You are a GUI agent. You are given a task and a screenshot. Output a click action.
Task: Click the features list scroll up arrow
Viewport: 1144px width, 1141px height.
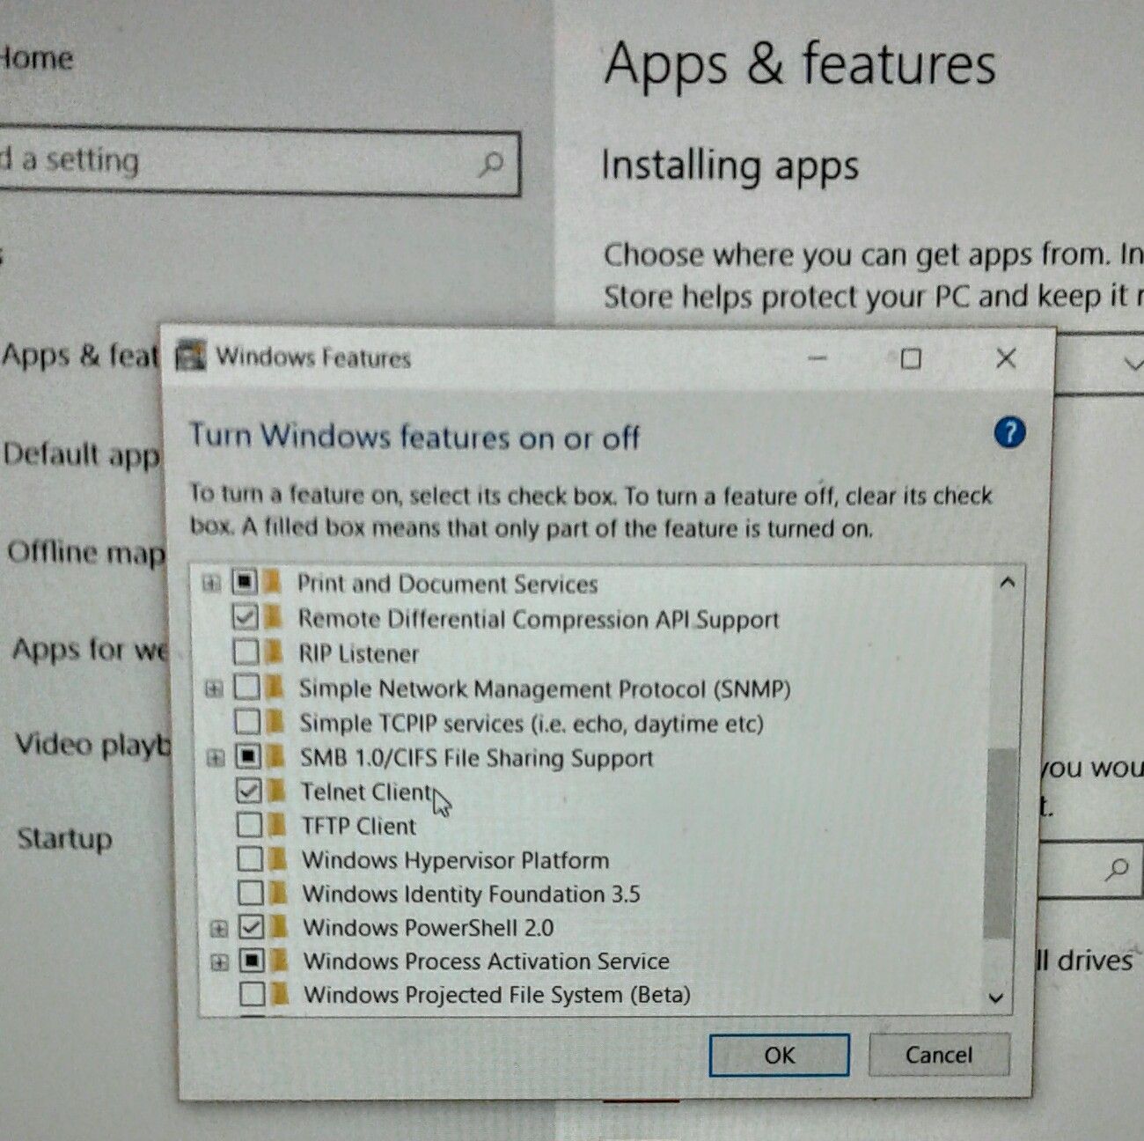(x=1008, y=582)
